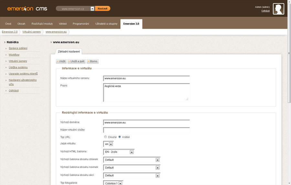Switch to the Rozšiřující moduly tab
Image resolution: width=291 pixels, height=185 pixels.
click(x=42, y=24)
